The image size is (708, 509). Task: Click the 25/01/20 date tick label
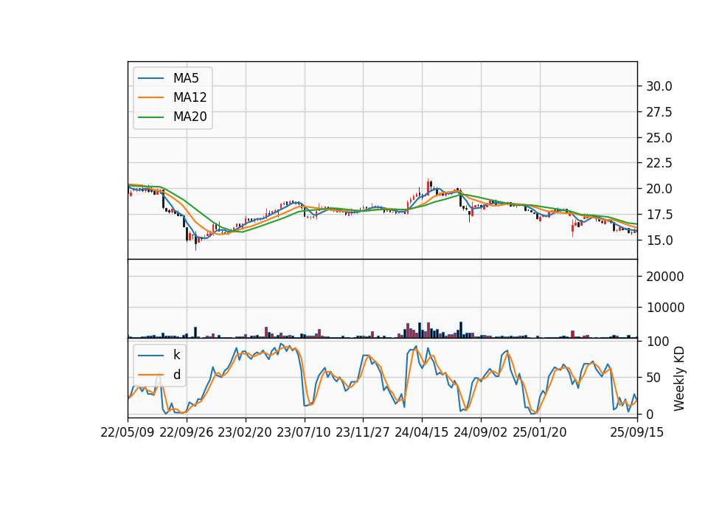pyautogui.click(x=540, y=432)
